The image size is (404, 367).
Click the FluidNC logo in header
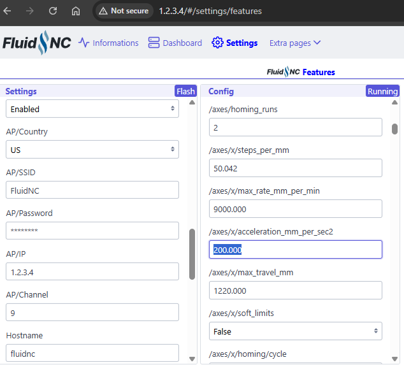click(x=36, y=43)
